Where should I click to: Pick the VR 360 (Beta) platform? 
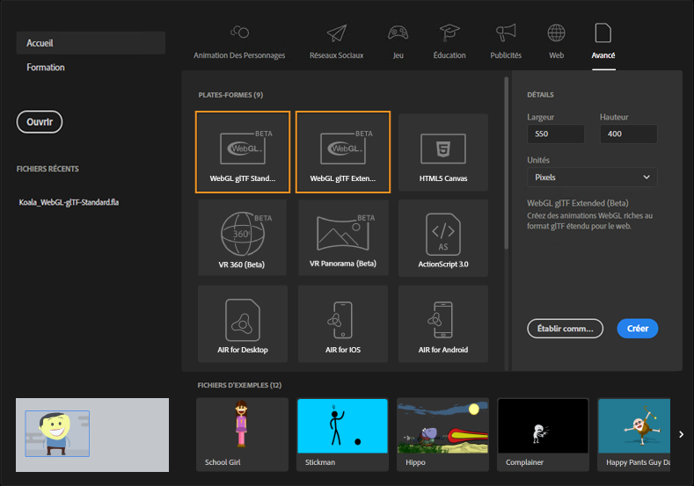click(x=242, y=238)
